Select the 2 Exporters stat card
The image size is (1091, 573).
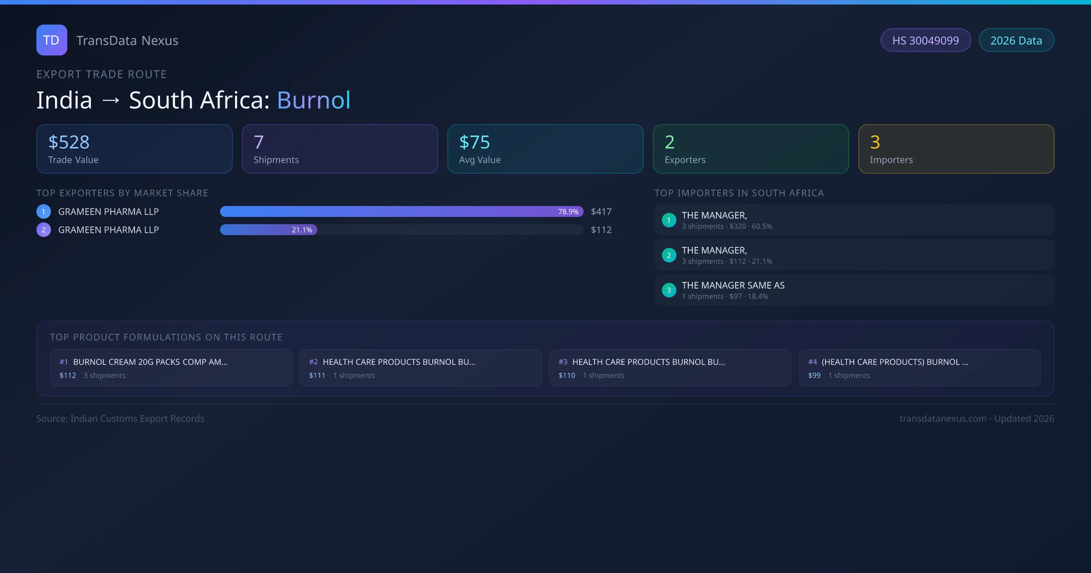751,149
